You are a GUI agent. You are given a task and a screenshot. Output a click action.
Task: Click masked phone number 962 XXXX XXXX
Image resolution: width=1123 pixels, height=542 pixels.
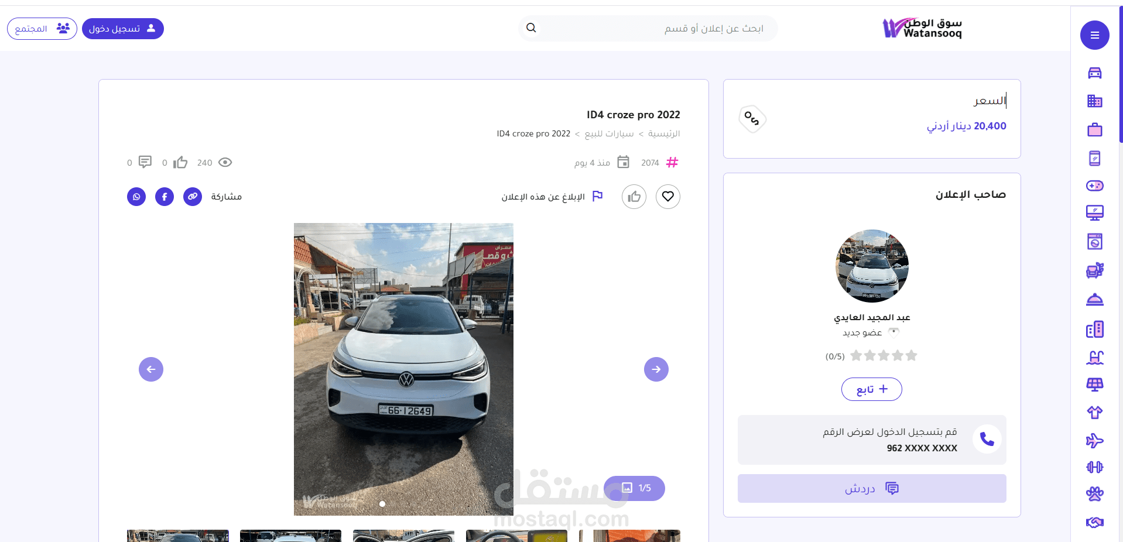point(922,448)
